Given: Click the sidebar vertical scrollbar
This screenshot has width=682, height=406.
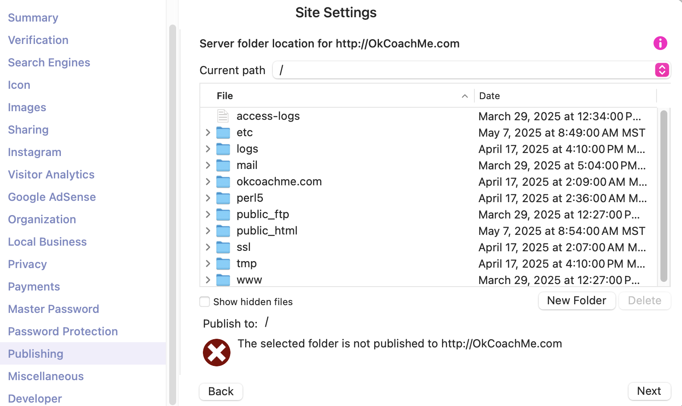Looking at the screenshot, I should tap(173, 215).
